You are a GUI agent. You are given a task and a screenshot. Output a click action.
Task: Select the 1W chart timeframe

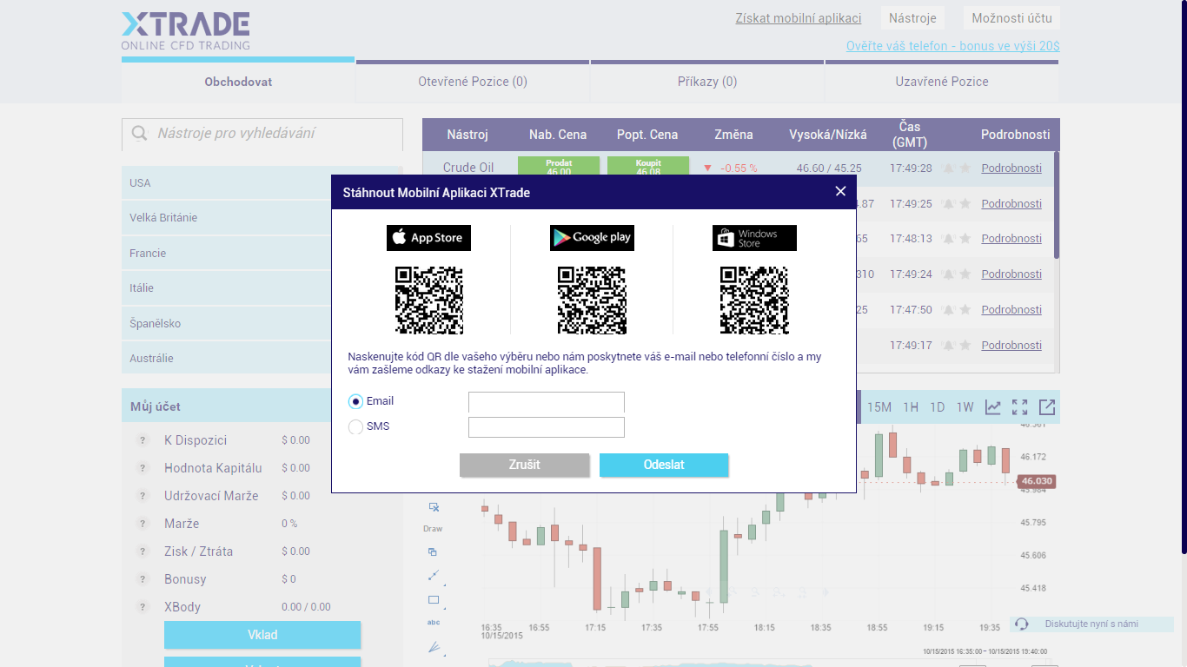965,406
